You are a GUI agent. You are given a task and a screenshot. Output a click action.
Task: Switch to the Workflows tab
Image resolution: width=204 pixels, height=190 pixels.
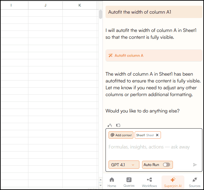(149, 182)
